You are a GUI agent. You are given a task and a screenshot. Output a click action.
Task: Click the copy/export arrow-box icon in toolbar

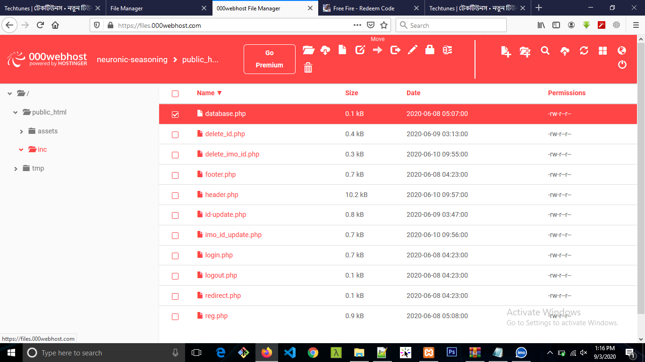click(395, 49)
